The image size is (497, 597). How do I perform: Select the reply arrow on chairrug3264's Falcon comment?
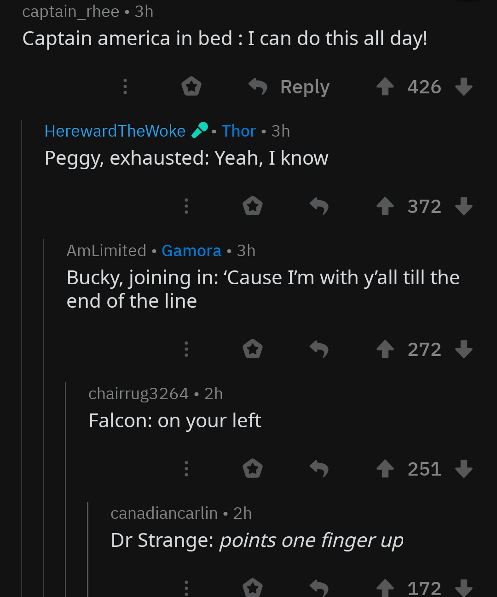tap(320, 469)
